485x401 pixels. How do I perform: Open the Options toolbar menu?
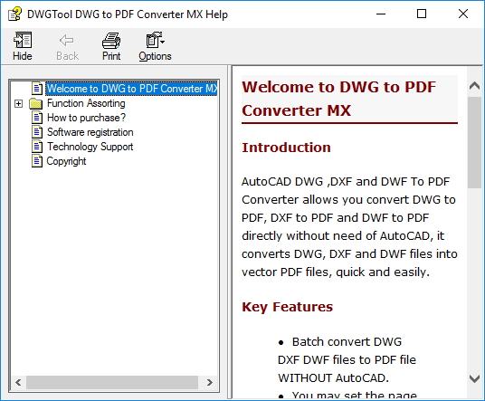[155, 46]
